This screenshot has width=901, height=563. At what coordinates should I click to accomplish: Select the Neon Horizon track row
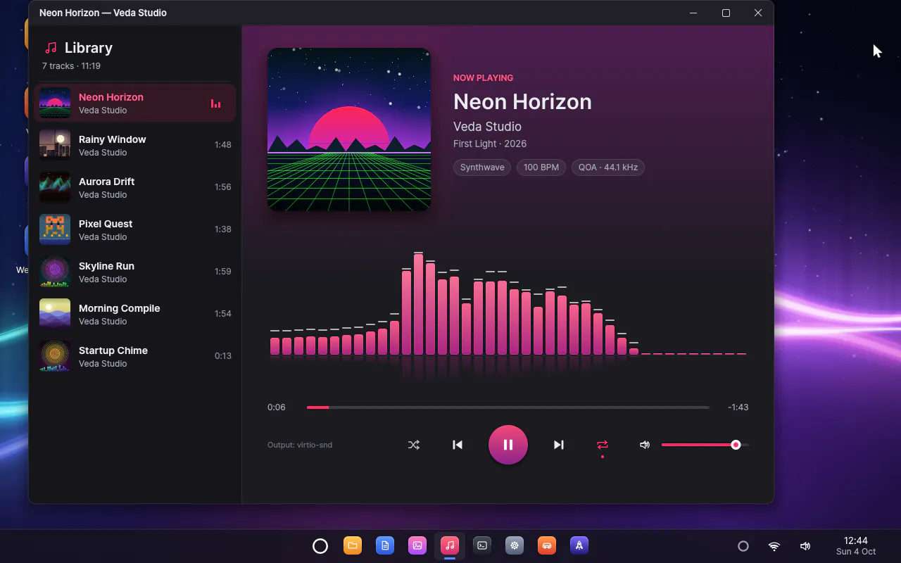point(134,103)
